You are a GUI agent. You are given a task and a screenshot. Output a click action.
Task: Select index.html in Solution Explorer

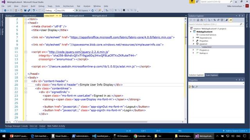[x=207, y=47]
